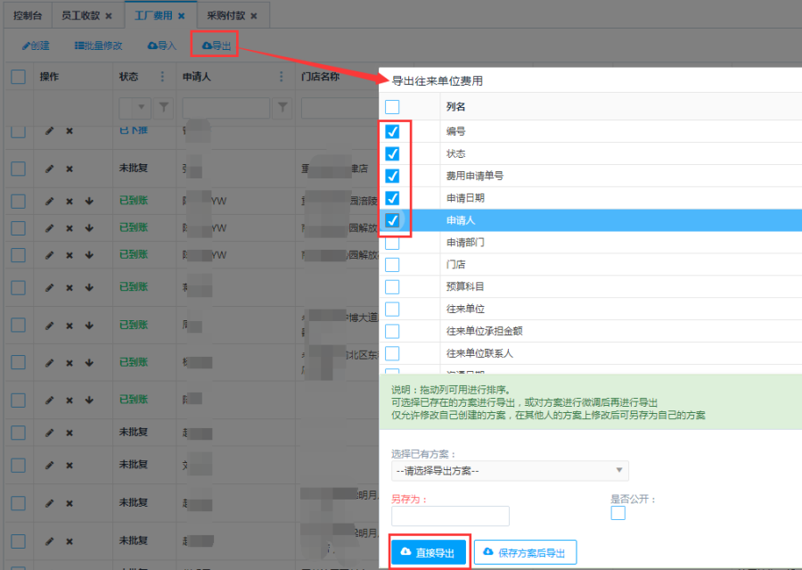Expand the 状态 filter dropdown arrow
The width and height of the screenshot is (802, 570).
click(142, 108)
